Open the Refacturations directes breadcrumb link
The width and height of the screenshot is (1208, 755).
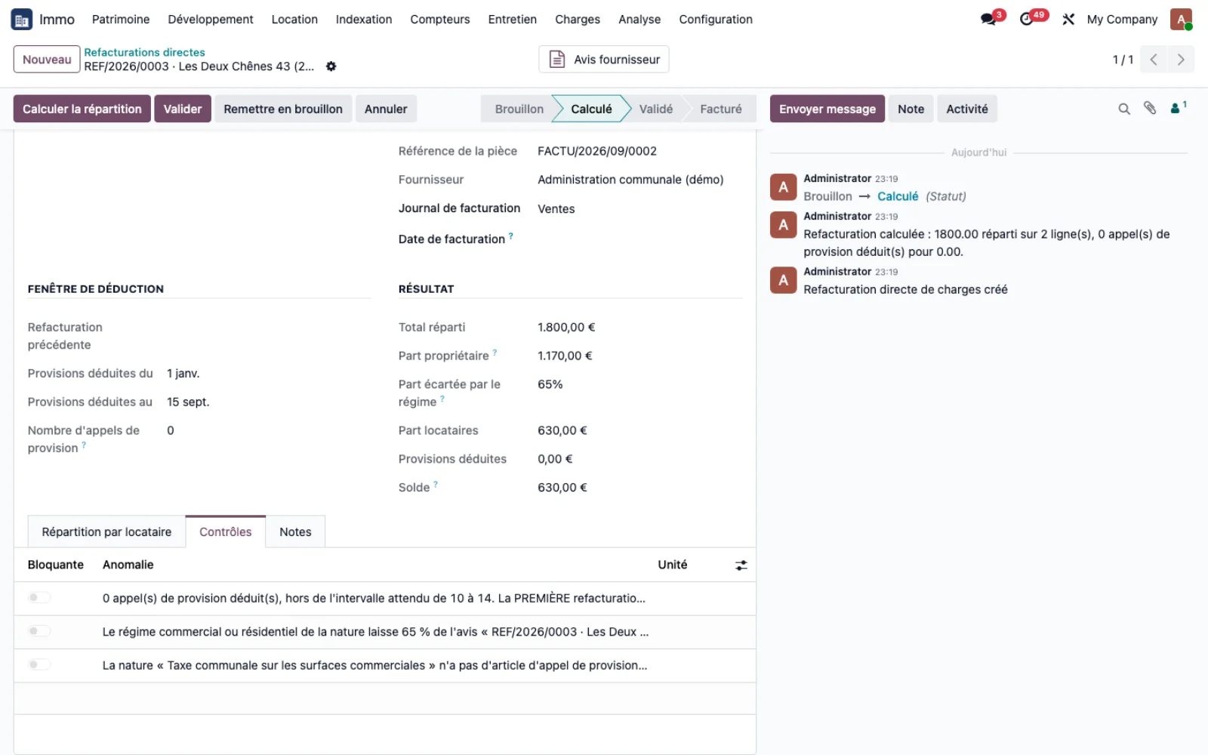(144, 52)
